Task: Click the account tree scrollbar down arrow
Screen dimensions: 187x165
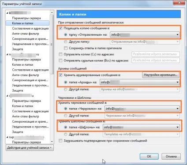Action: pos(52,142)
